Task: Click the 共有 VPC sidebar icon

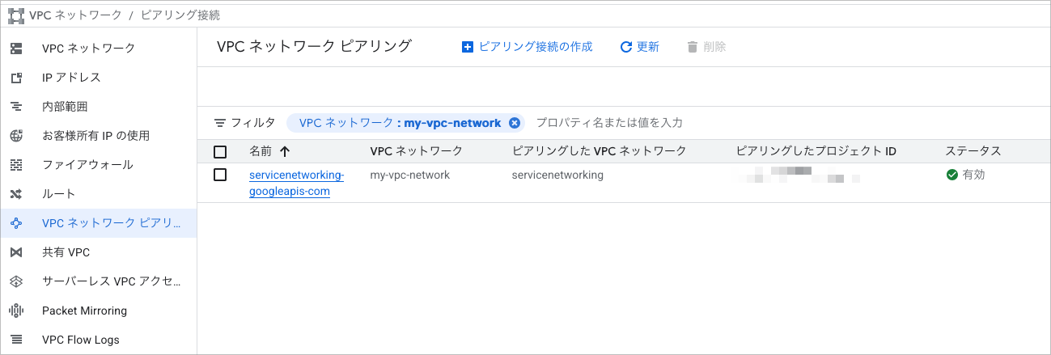Action: click(16, 252)
